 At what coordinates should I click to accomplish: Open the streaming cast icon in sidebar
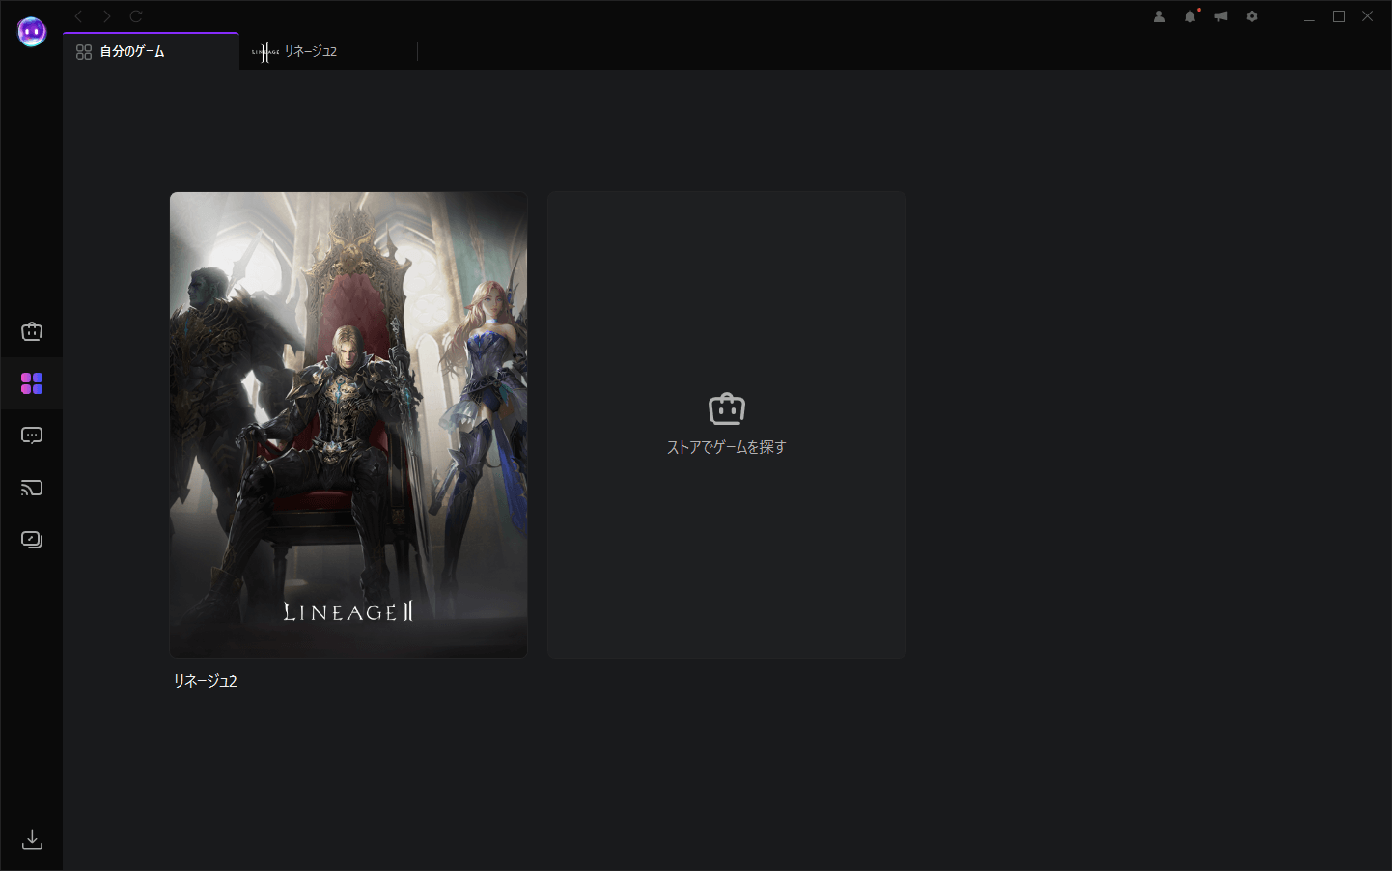[x=32, y=488]
